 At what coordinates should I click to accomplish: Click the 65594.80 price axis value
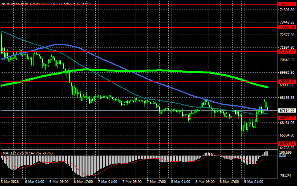pyautogui.click(x=287, y=135)
